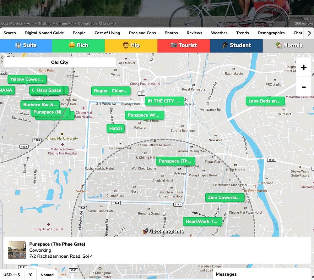Follow Coworking in Chiang Mai breadcrumb
This screenshot has height=280, width=314.
pos(97,24)
